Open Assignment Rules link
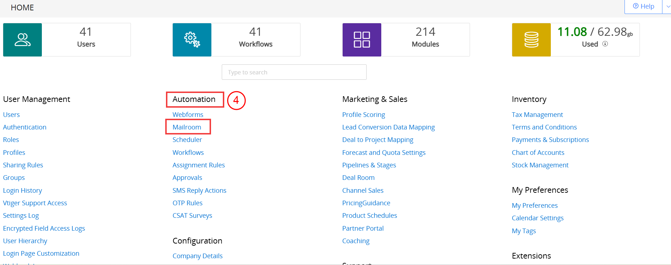The width and height of the screenshot is (671, 265). [199, 165]
